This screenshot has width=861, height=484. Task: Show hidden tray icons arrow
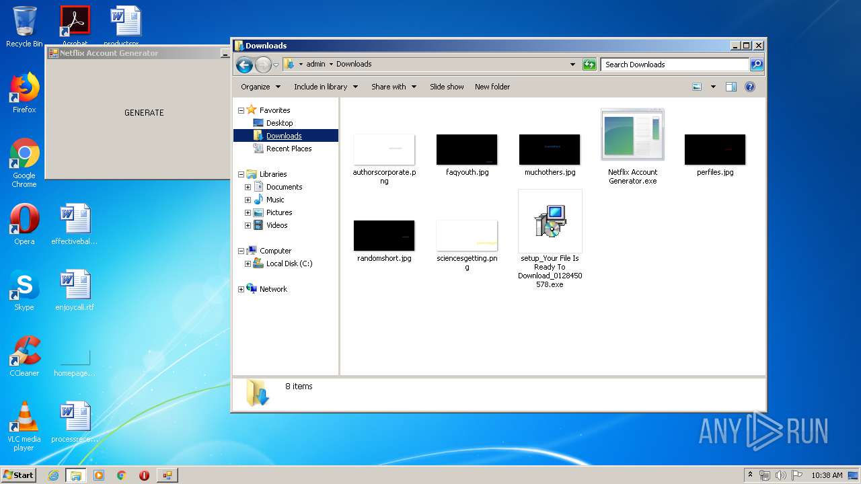pos(751,475)
